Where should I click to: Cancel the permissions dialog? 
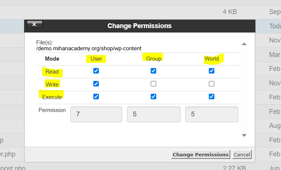click(x=242, y=154)
